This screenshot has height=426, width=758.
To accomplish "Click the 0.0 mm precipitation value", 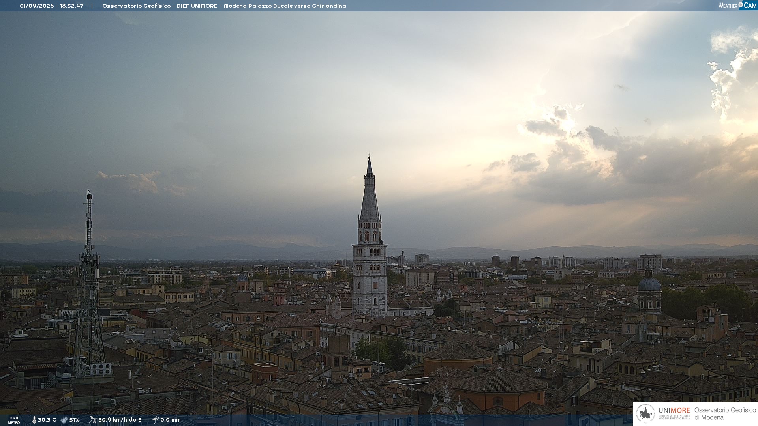I will pos(171,420).
